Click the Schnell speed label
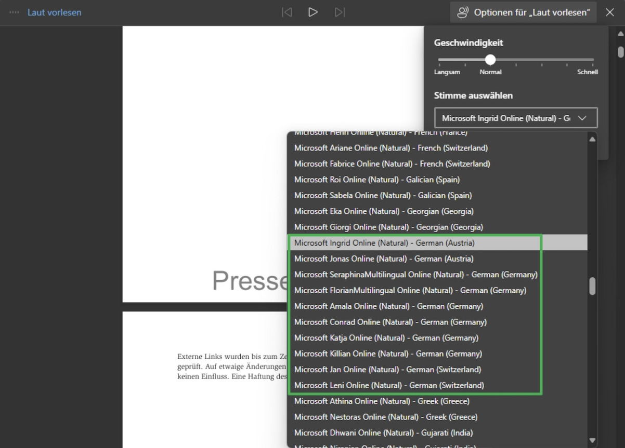The image size is (625, 448). pyautogui.click(x=588, y=72)
